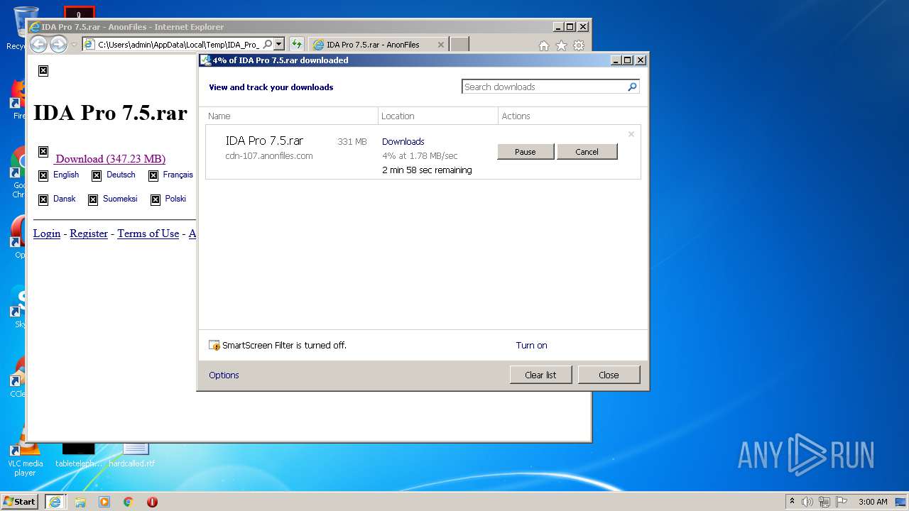
Task: Open media player taskbar icon
Action: pyautogui.click(x=104, y=501)
